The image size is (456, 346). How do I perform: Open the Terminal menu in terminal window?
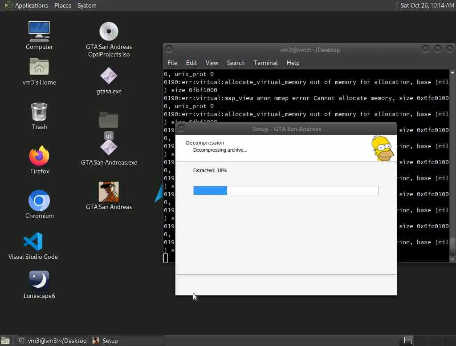[265, 63]
